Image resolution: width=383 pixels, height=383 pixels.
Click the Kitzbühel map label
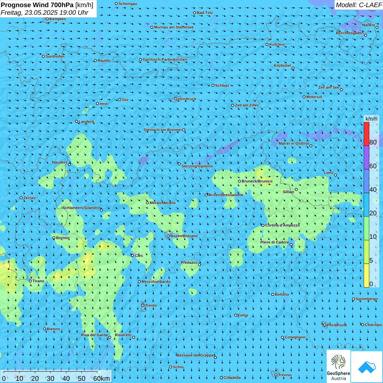pos(282,65)
